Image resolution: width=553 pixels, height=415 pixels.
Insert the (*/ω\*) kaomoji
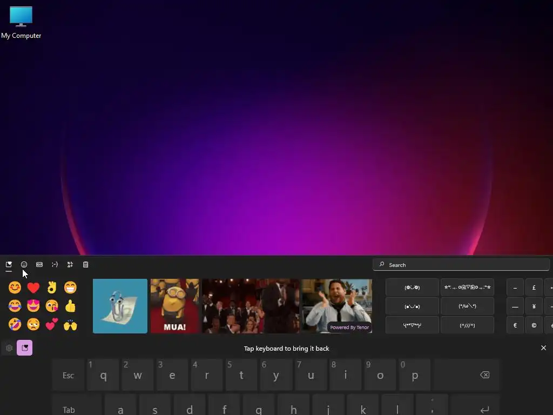coord(467,306)
